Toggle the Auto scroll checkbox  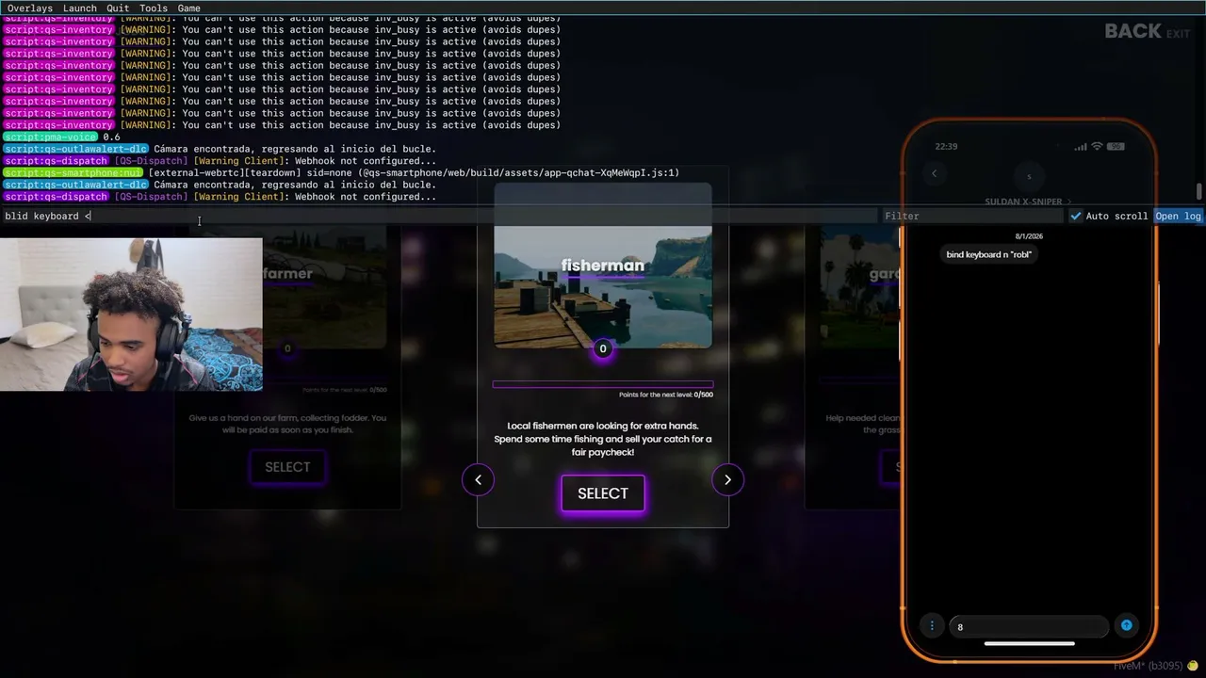click(1076, 216)
